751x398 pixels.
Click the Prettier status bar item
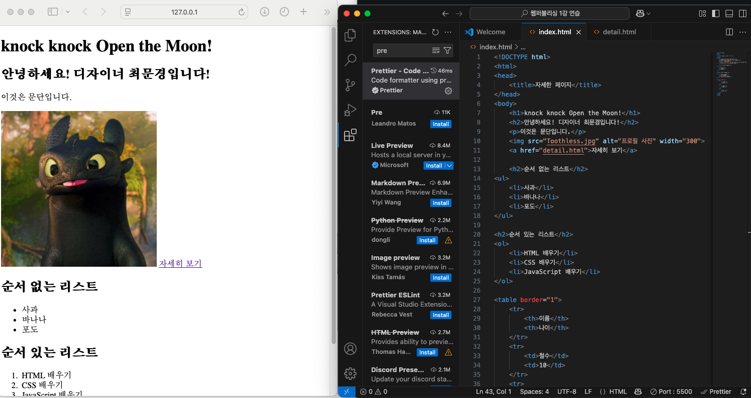coord(716,392)
